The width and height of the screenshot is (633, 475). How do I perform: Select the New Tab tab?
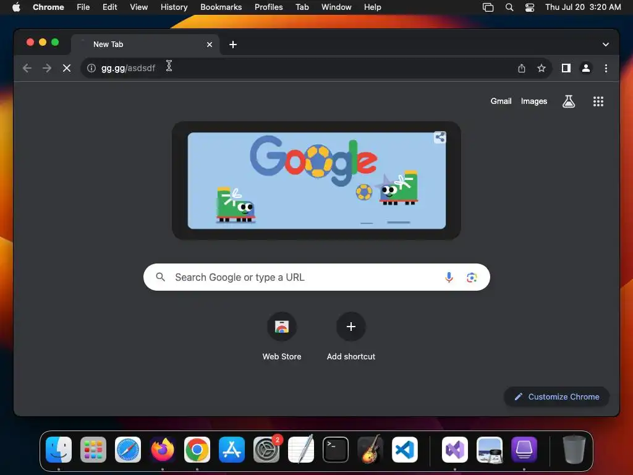coord(145,45)
